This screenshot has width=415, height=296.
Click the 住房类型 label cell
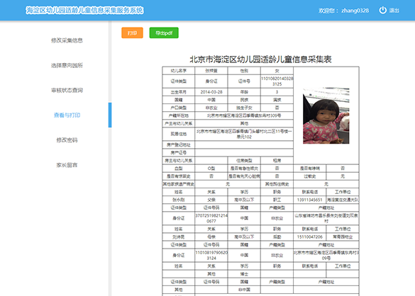[x=244, y=161]
